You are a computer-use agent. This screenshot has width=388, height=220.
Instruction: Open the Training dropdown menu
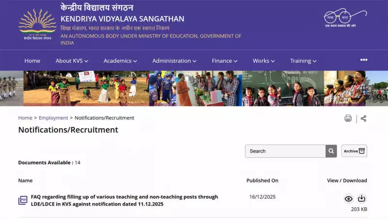[x=303, y=61]
